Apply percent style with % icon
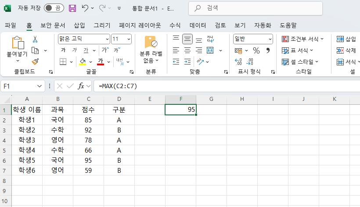 pos(256,50)
